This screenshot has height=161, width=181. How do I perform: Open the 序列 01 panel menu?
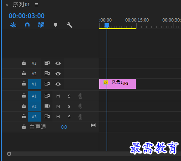36,5
